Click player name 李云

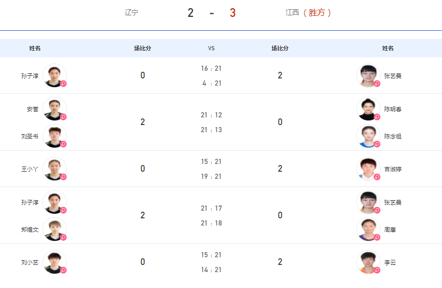pyautogui.click(x=390, y=262)
